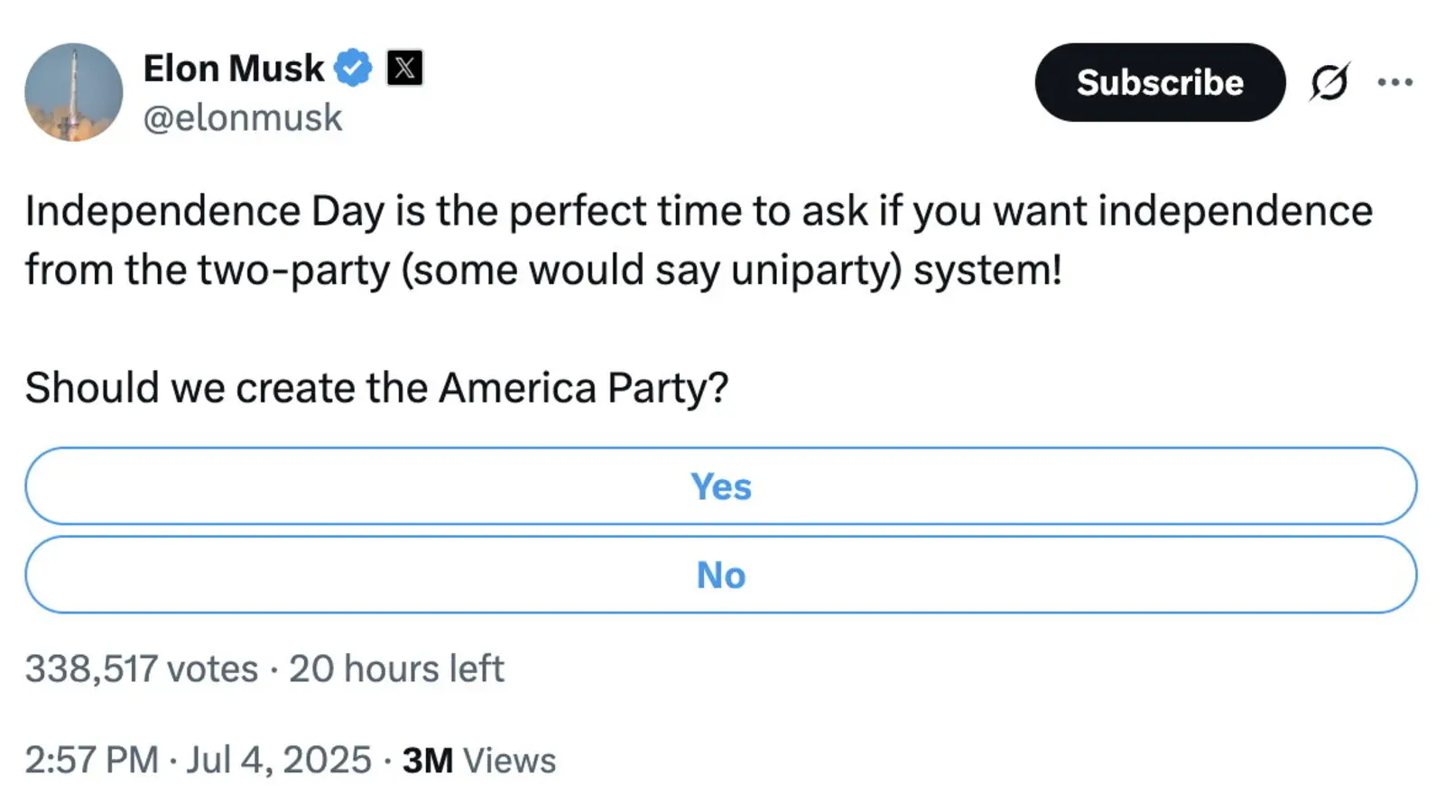Click the Subscribe button
This screenshot has width=1445, height=812.
point(1159,83)
